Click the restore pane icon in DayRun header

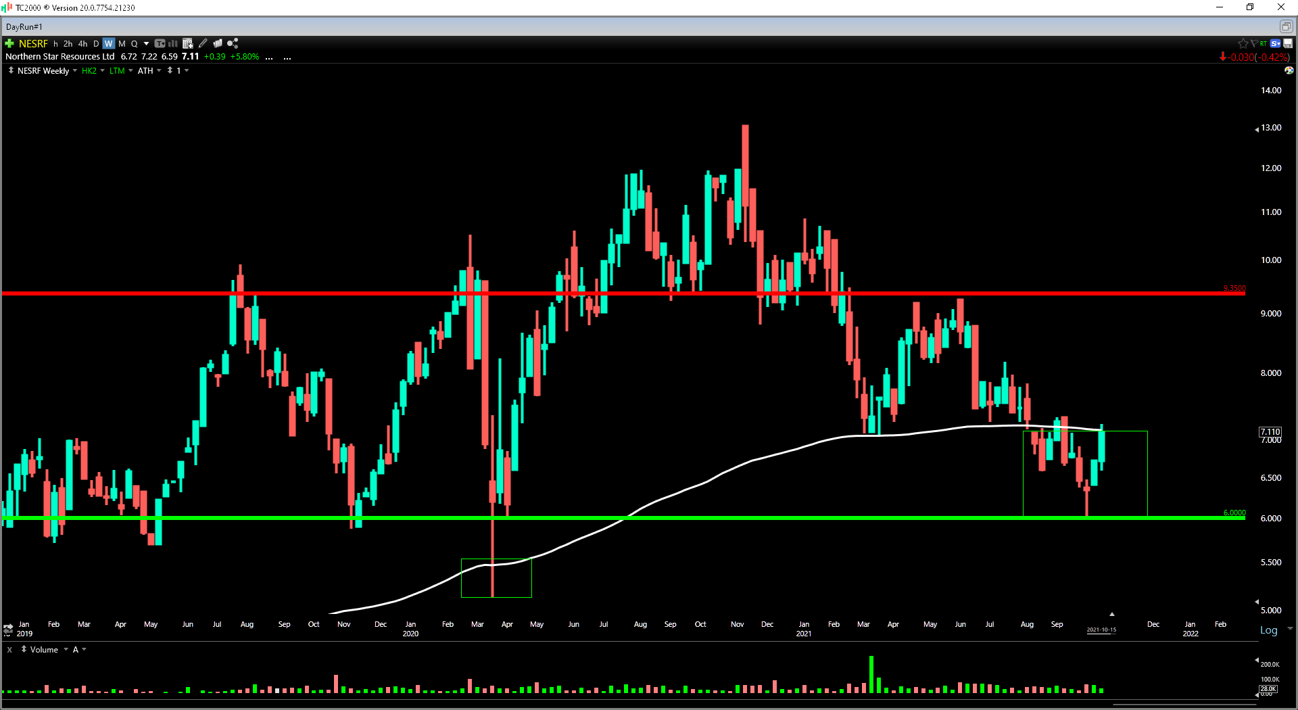pyautogui.click(x=1285, y=26)
